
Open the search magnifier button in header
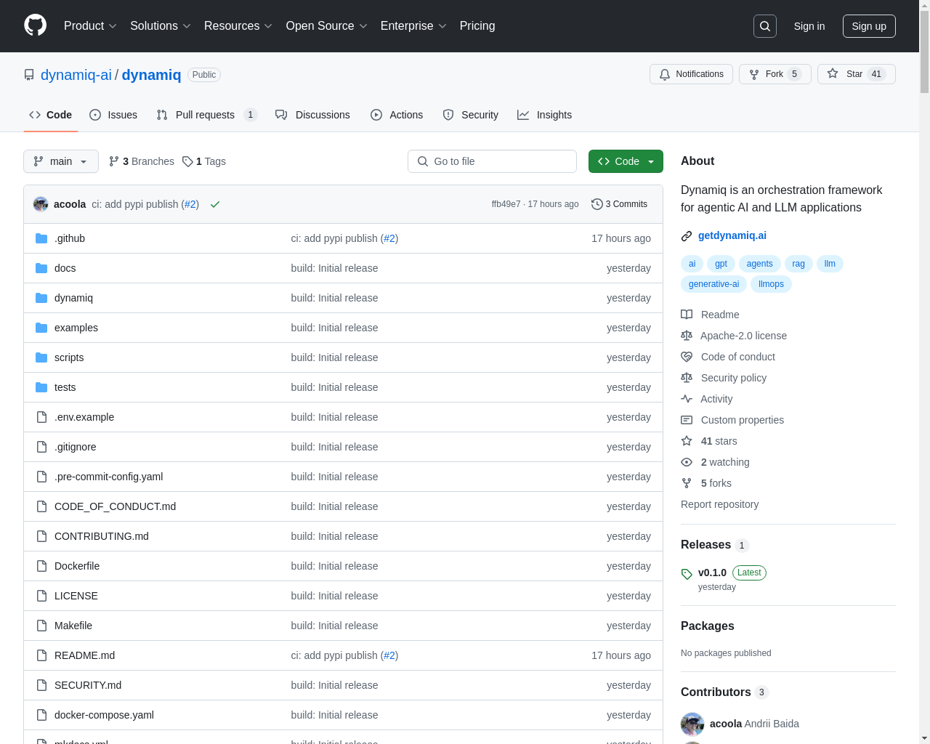765,26
